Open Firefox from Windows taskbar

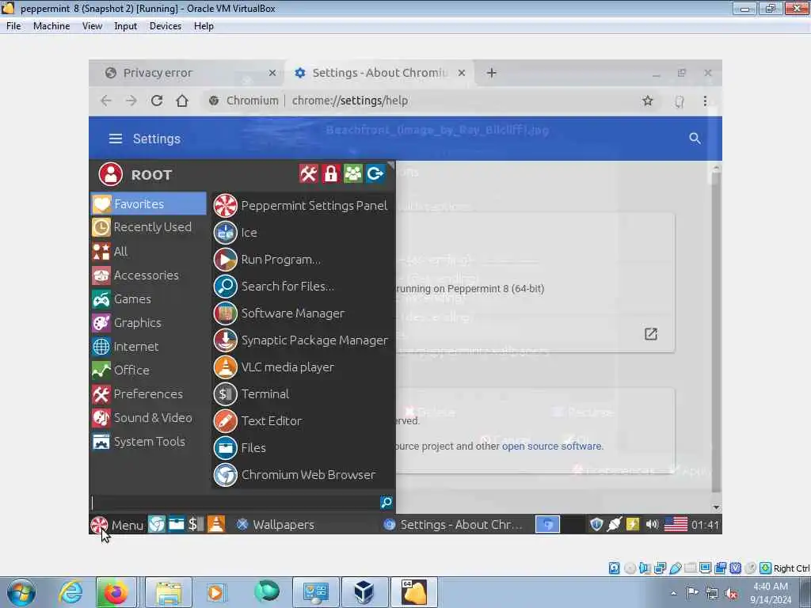click(x=116, y=592)
